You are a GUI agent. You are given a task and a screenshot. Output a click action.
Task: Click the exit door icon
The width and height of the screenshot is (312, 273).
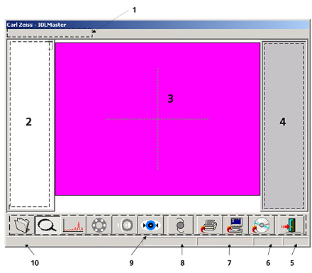[x=291, y=225]
